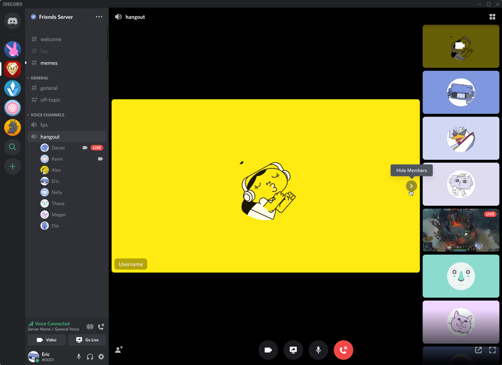Collapse the VOICE CHANNELS category

(x=47, y=115)
